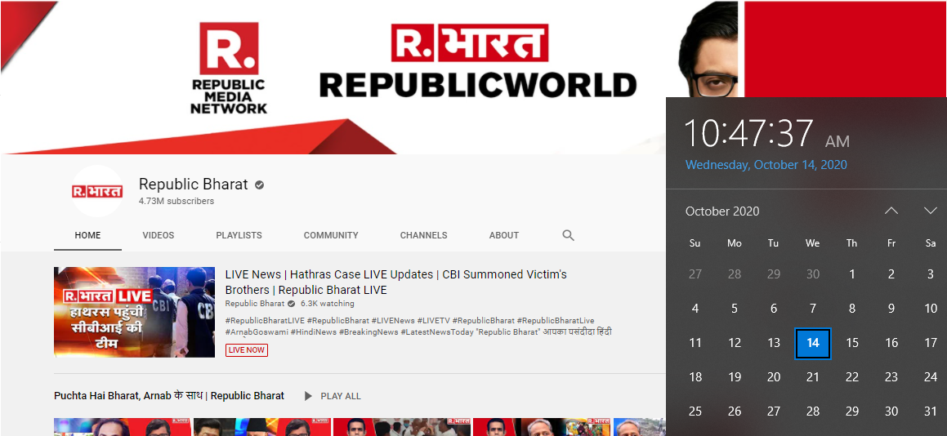Image resolution: width=947 pixels, height=436 pixels.
Task: Go to previous month with up arrow
Action: [891, 211]
